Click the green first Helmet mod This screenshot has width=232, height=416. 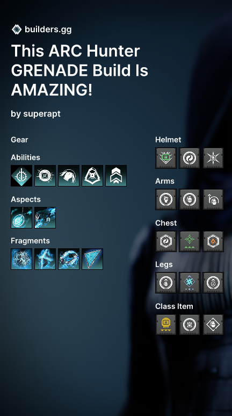166,158
